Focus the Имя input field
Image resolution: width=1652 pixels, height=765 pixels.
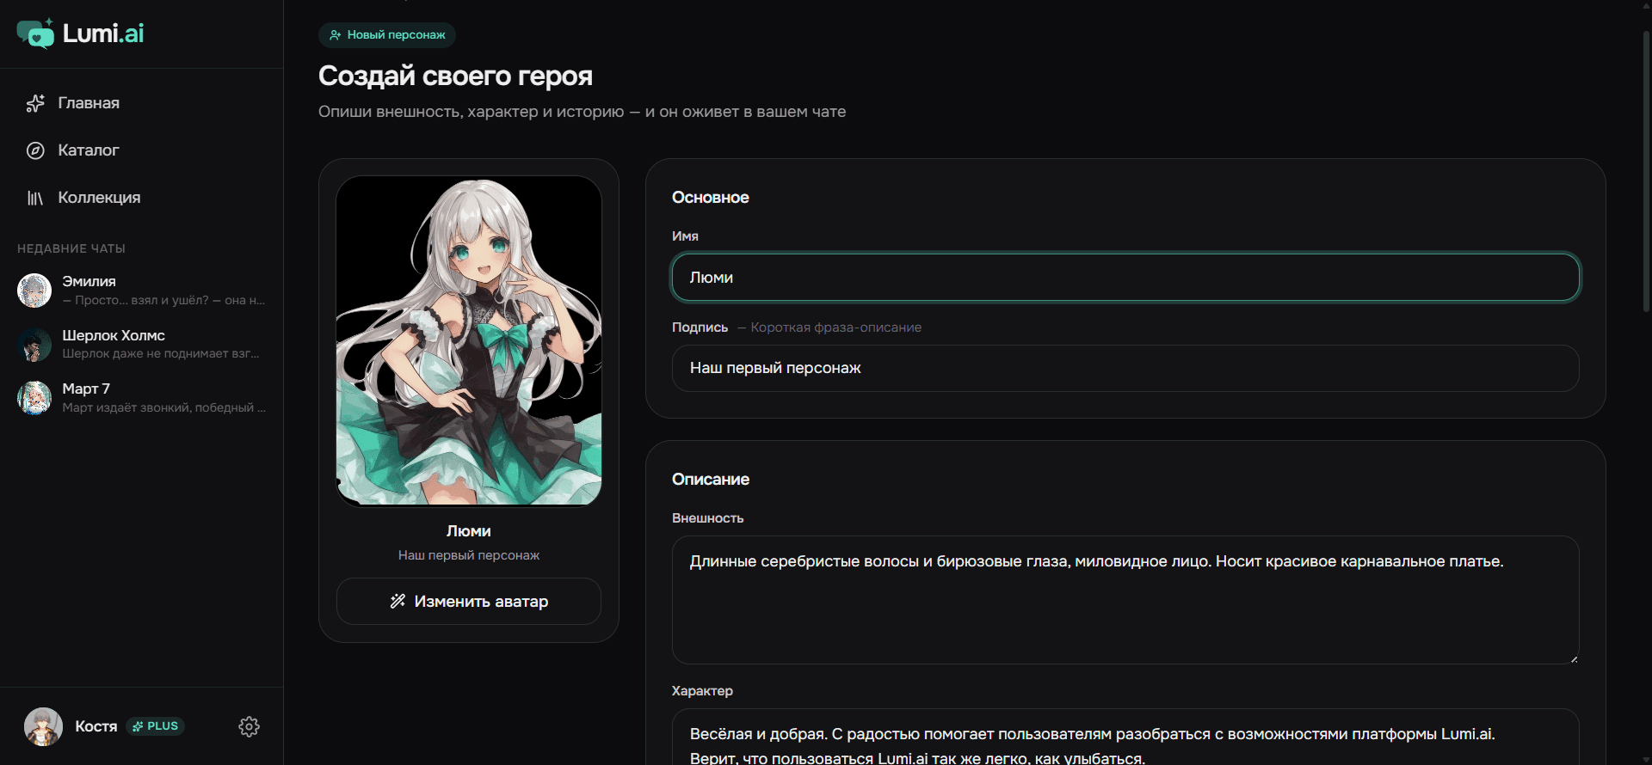coord(1125,278)
